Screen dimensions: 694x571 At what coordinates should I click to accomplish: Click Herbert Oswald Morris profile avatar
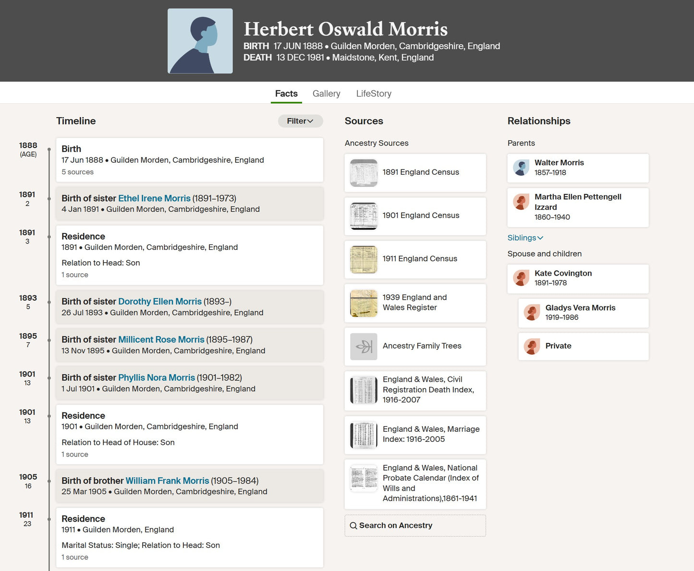click(x=200, y=41)
